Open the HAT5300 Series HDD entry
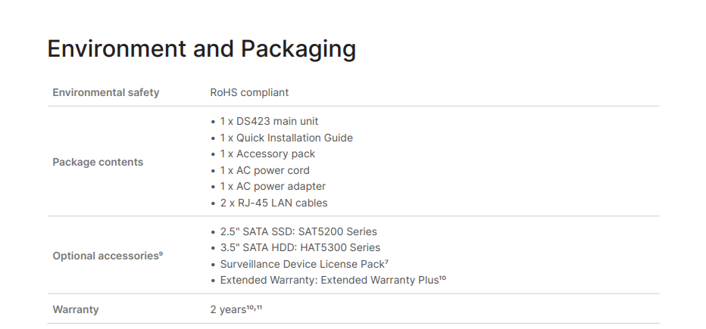The image size is (706, 329). [300, 247]
